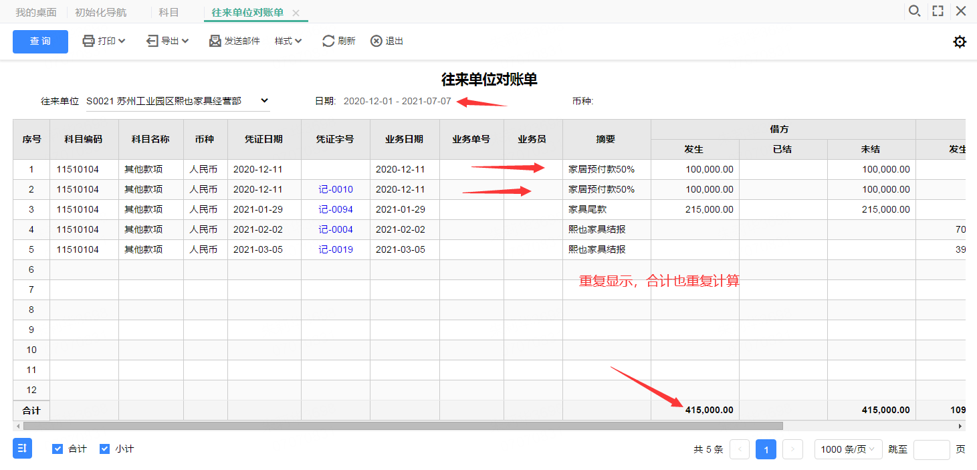Click the 跳至 page number input

click(x=932, y=449)
